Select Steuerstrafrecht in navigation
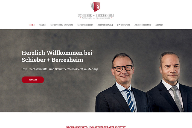The image size is (192, 128). 85,25
